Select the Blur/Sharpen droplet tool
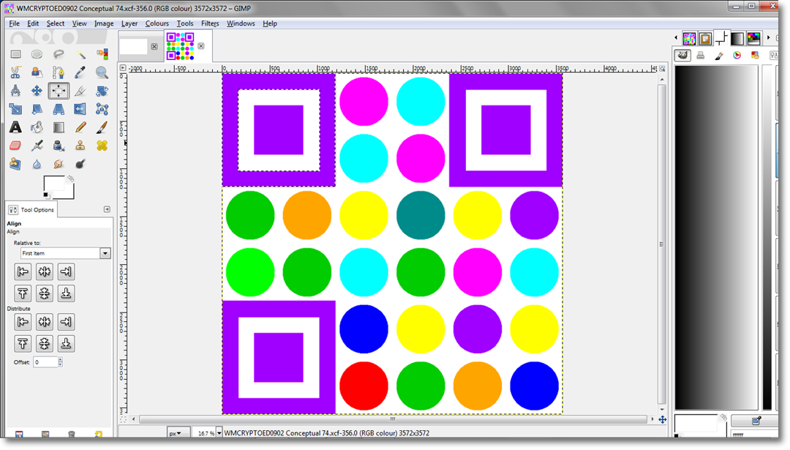Image resolution: width=790 pixels, height=450 pixels. 37,164
